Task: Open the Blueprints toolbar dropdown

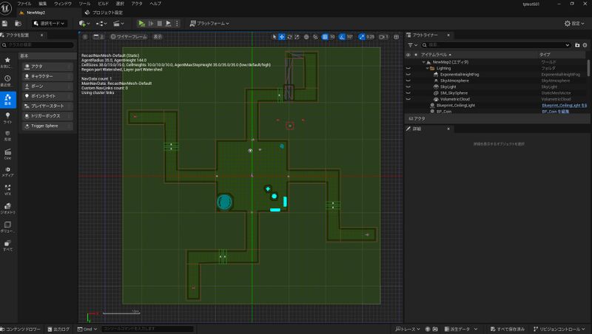Action: (x=101, y=24)
